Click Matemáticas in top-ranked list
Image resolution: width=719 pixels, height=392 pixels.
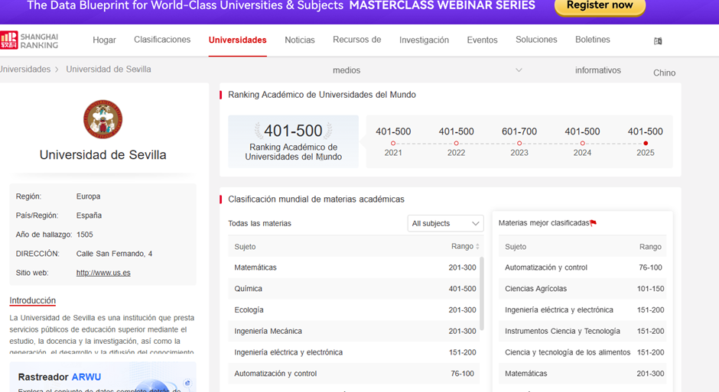click(x=582, y=374)
